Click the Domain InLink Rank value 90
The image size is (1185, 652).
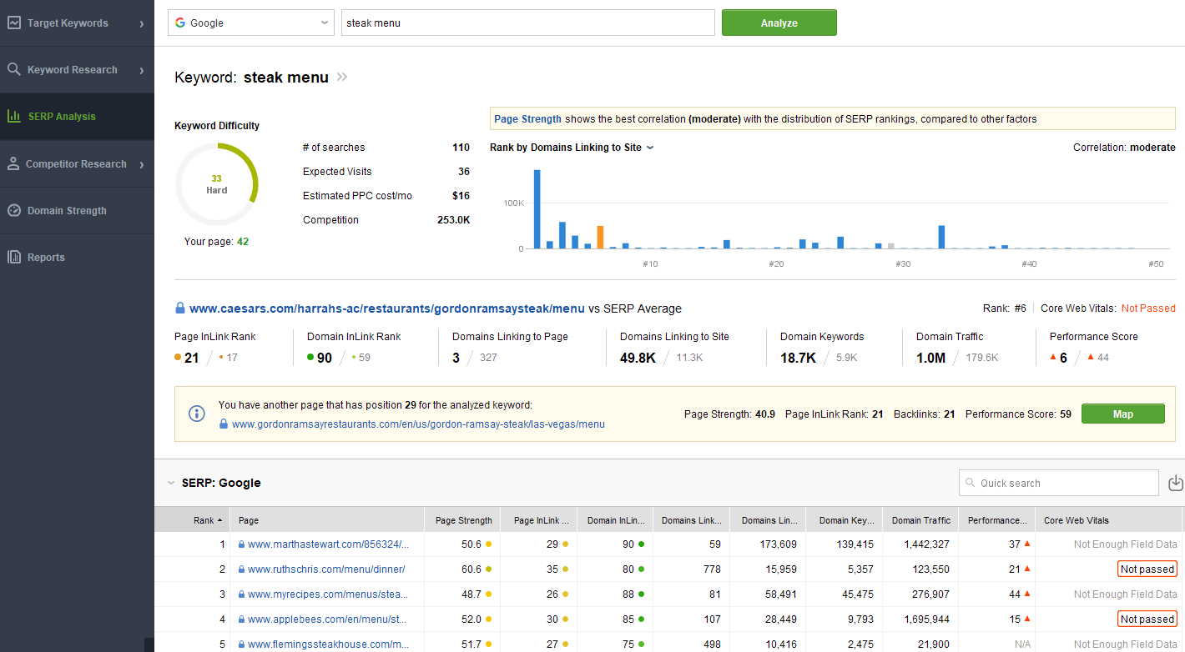(x=325, y=358)
